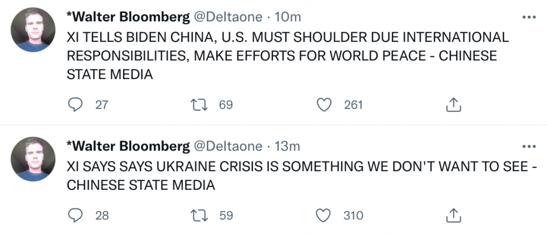Open the tweet text about Ukraine crisis

(x=273, y=176)
